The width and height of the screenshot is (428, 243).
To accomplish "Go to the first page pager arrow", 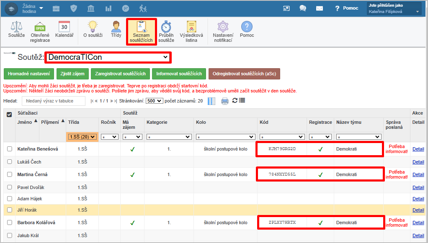I will click(92, 101).
